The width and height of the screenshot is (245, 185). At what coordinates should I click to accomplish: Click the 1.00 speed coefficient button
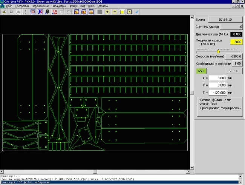[x=238, y=63]
